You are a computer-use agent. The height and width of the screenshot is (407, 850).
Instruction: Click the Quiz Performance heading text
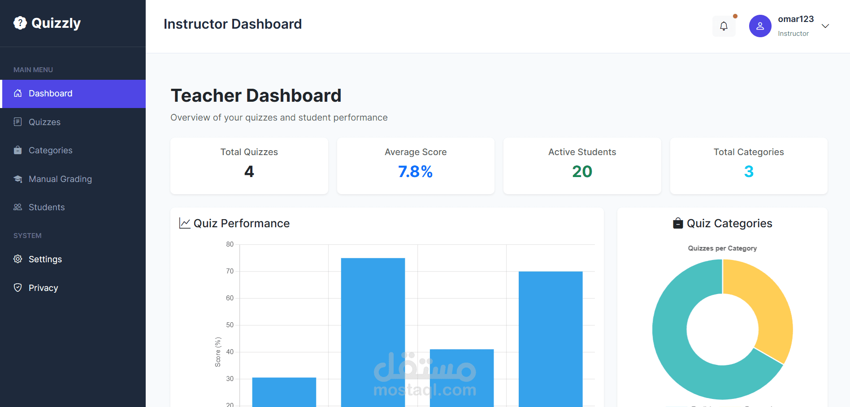point(242,223)
